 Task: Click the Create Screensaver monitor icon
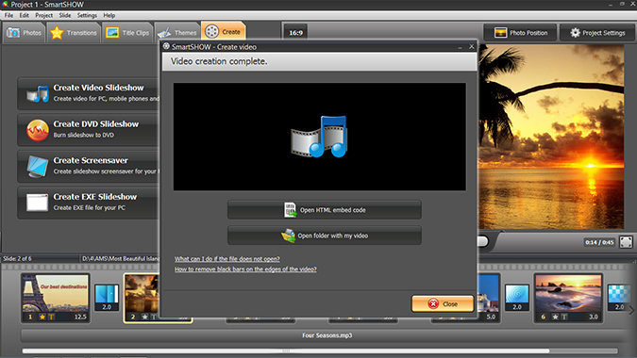pos(38,167)
